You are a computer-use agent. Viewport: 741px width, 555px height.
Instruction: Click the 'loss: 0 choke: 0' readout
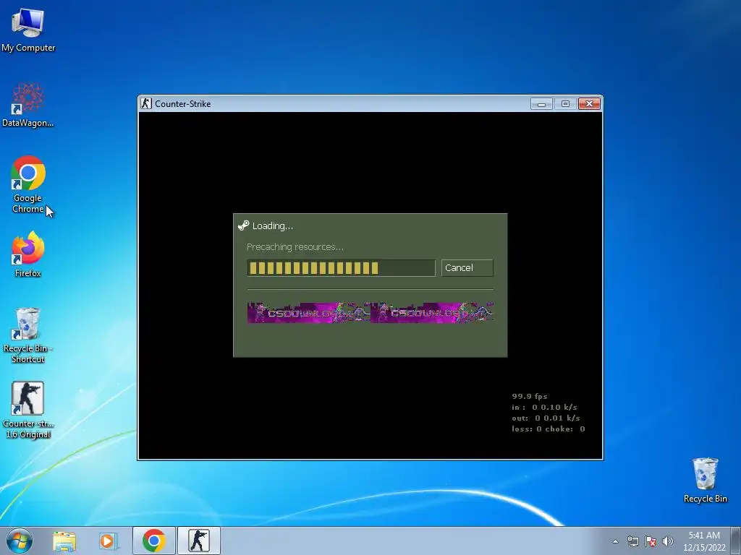549,429
